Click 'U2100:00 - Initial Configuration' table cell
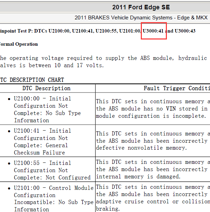 pyautogui.click(x=48, y=109)
